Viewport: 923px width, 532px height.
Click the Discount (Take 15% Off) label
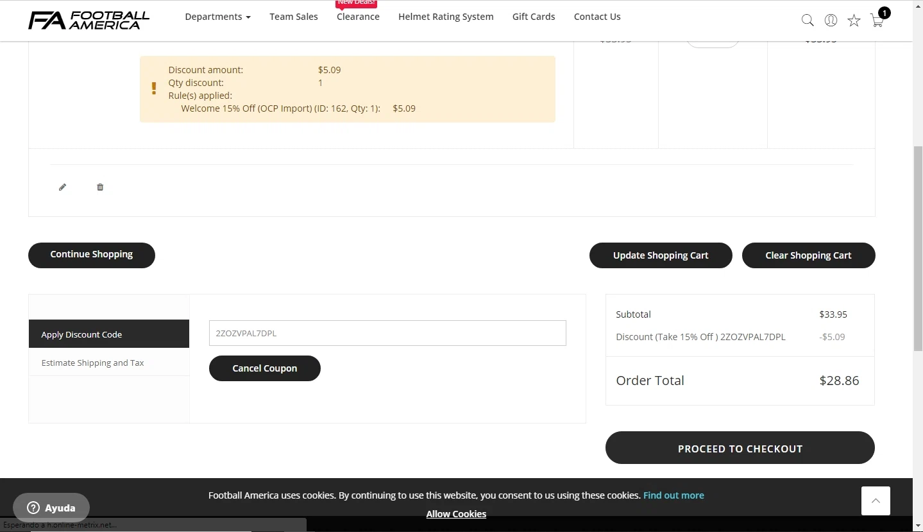700,337
